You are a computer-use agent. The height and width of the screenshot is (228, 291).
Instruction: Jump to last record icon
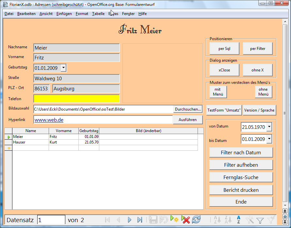(x=140, y=220)
